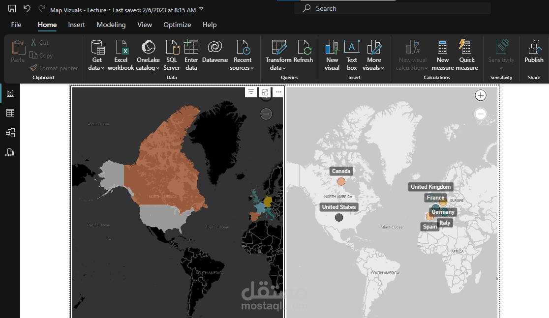Open the file title dropdown arrow
Screen dimensions: 549x318
201,9
